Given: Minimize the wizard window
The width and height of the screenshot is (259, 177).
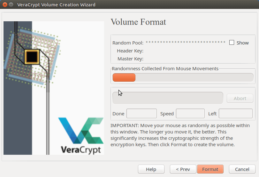Looking at the screenshot, I should click(x=11, y=5).
